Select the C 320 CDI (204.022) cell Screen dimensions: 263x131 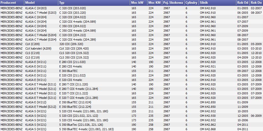(x=72, y=17)
